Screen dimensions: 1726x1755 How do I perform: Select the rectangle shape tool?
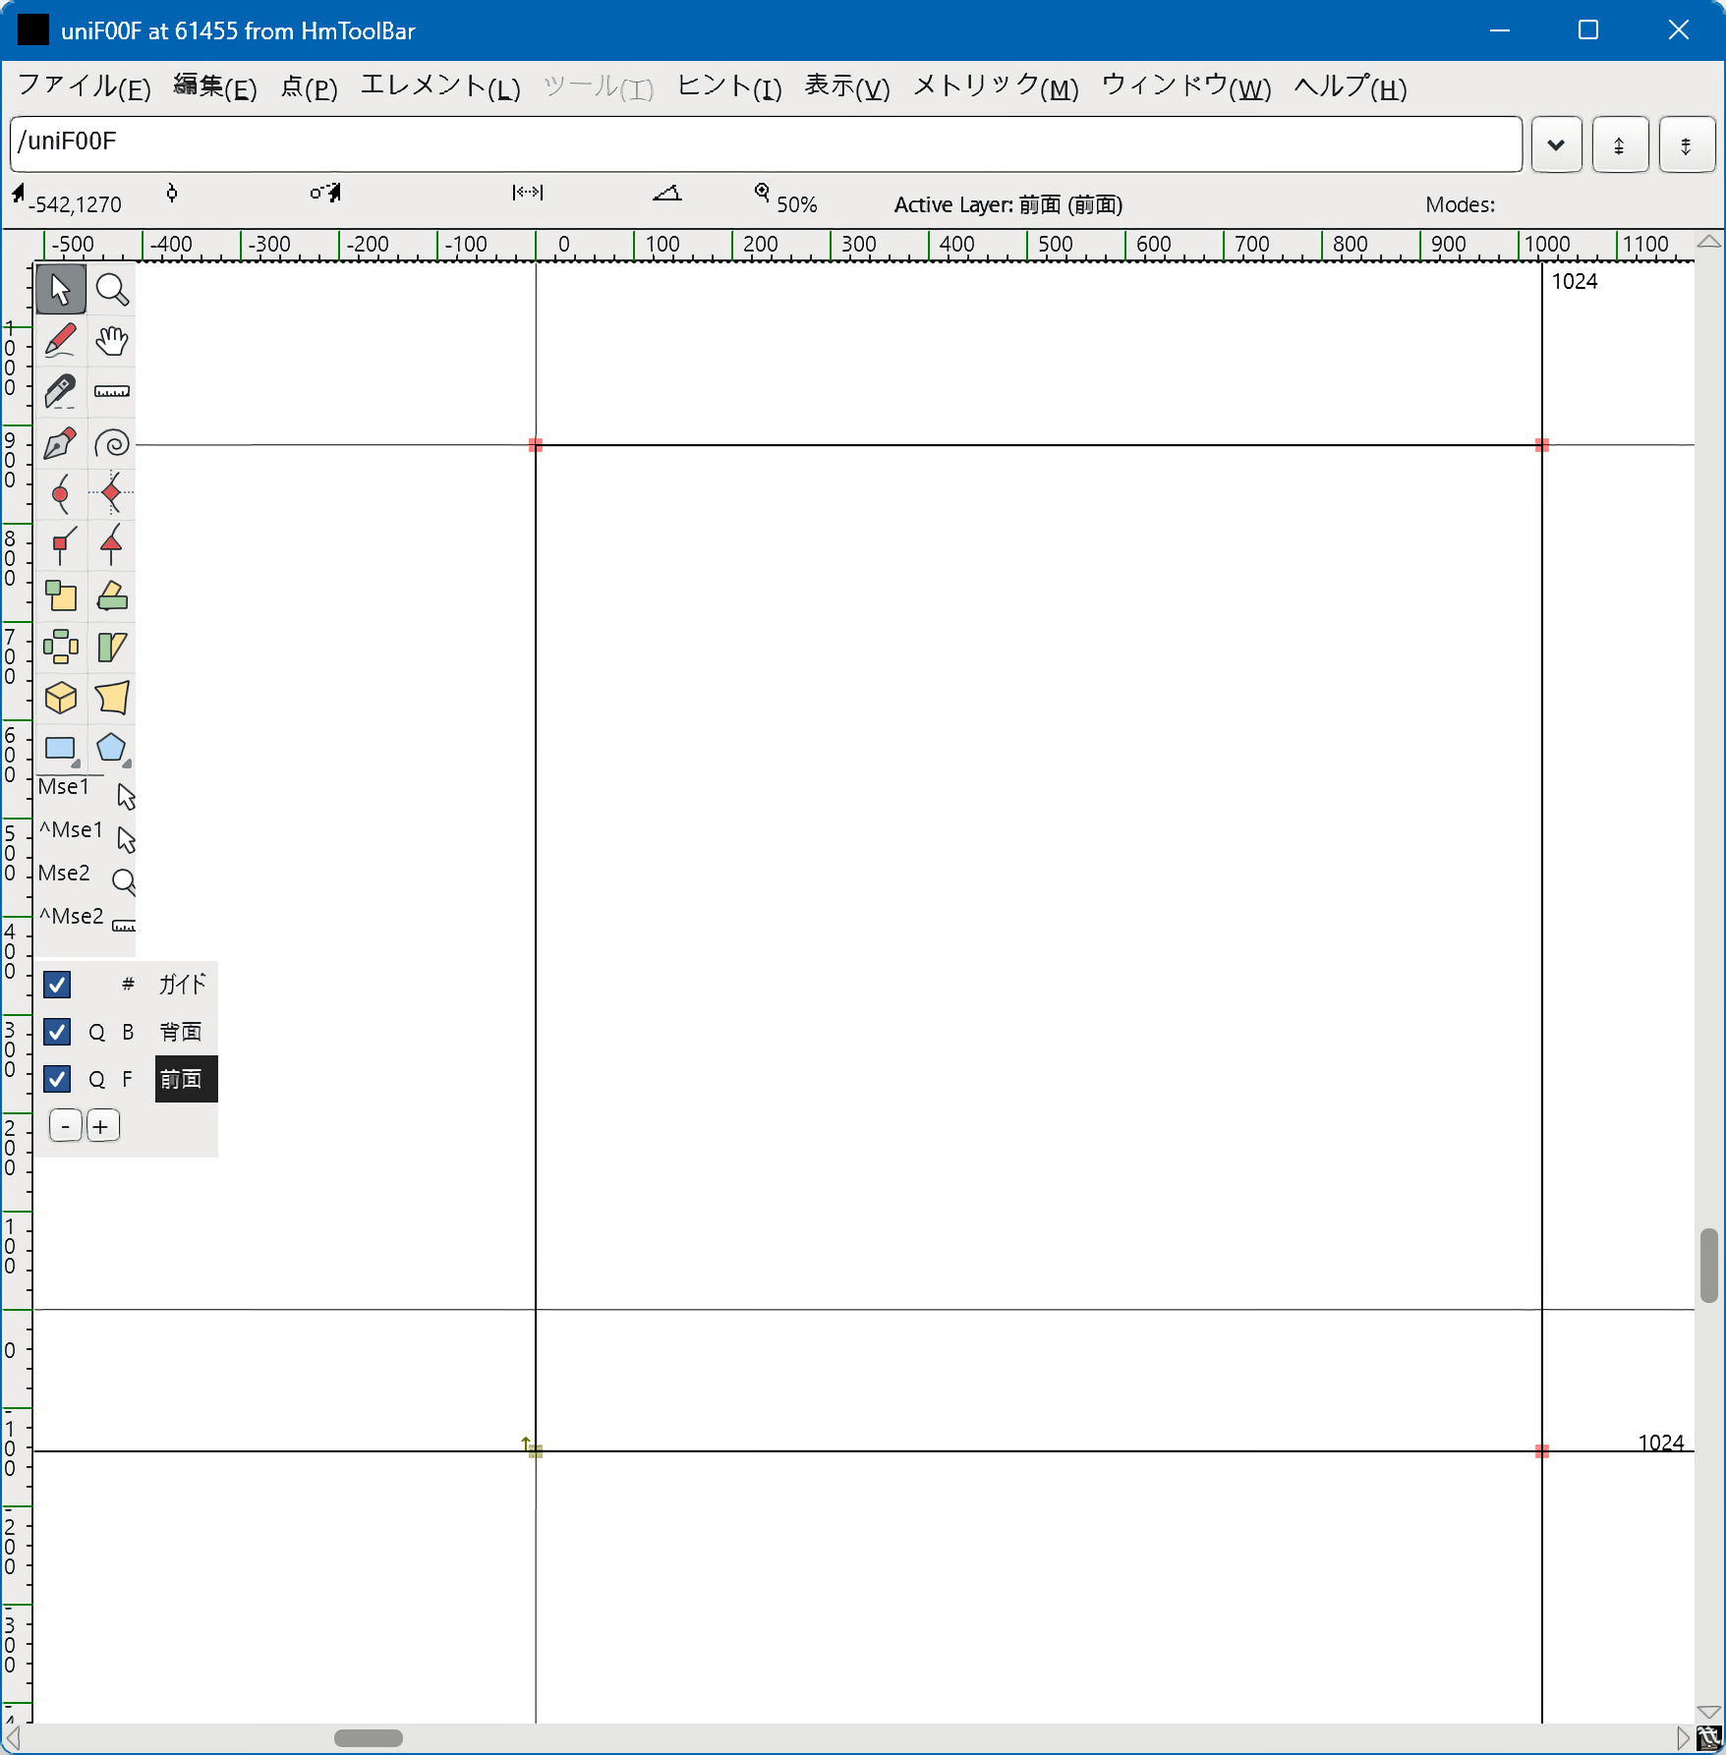pyautogui.click(x=60, y=749)
